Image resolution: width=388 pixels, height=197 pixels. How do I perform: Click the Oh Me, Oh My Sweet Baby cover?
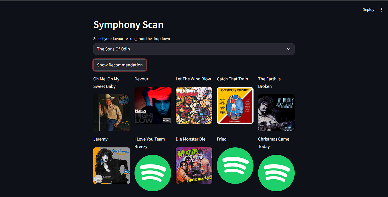tap(111, 112)
